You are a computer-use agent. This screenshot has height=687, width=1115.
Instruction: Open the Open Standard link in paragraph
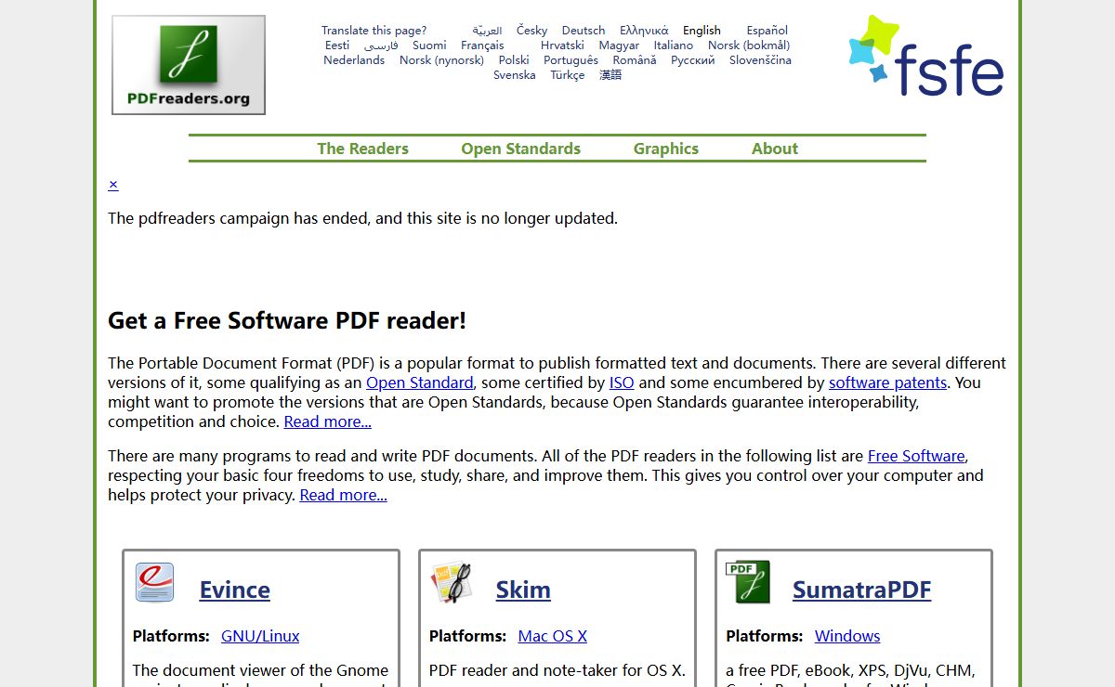pyautogui.click(x=420, y=382)
